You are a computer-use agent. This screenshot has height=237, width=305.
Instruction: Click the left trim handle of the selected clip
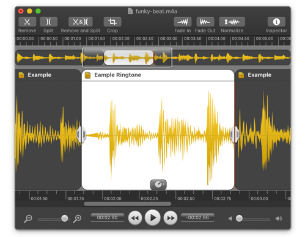[x=81, y=134]
